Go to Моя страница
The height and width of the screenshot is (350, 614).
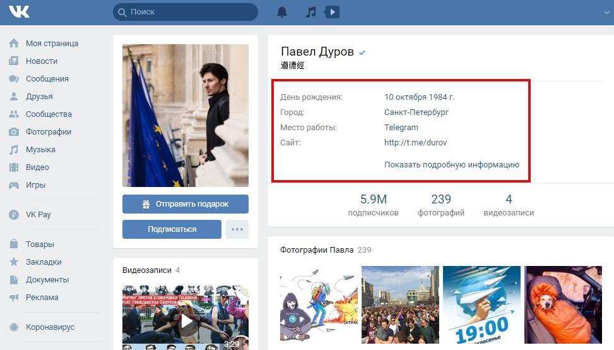52,43
